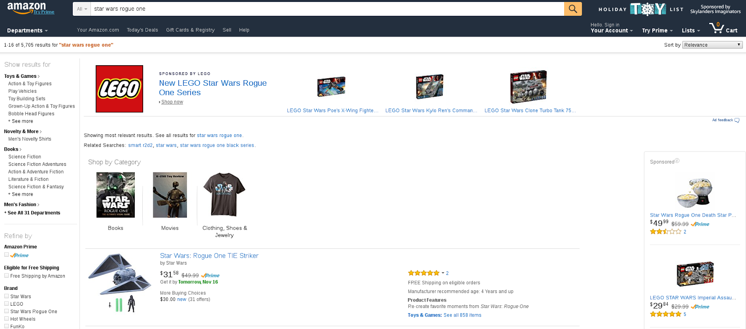Screen dimensions: 746x329
Task: Expand See All 31 Departments
Action: coord(32,213)
